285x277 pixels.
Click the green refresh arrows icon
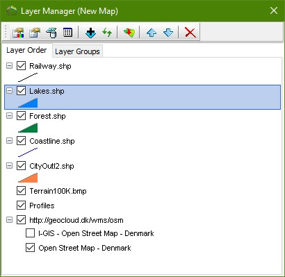click(107, 33)
